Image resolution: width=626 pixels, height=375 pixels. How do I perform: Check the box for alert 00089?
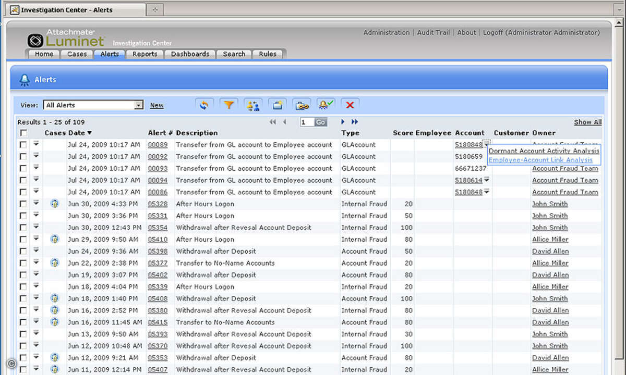coord(23,145)
